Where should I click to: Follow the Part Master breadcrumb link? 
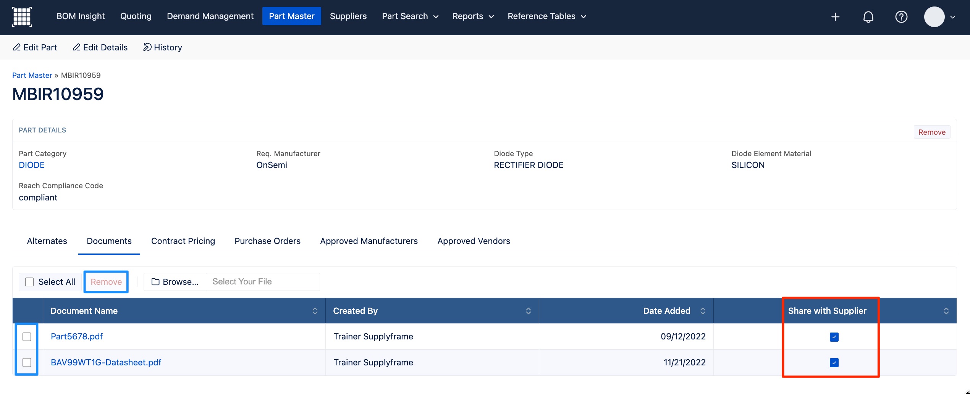pos(32,75)
